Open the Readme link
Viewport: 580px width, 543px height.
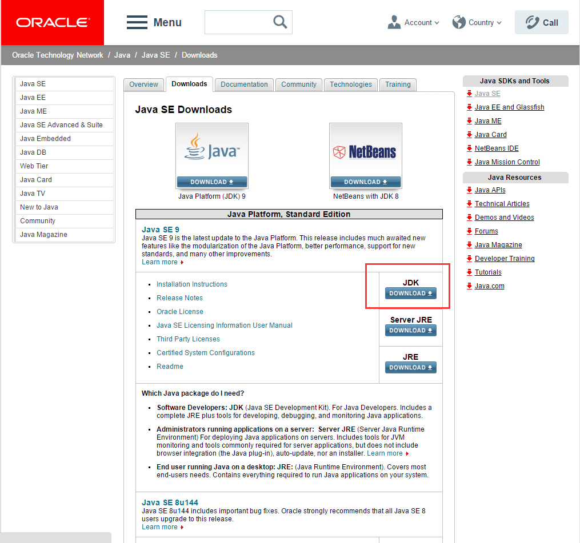point(170,367)
